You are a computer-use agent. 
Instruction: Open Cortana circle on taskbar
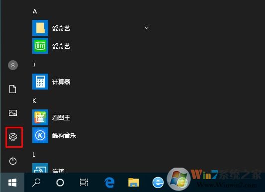point(60,183)
